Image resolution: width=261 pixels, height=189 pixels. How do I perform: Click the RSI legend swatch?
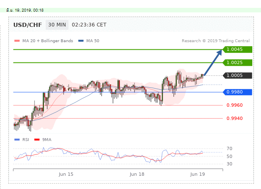click(x=17, y=140)
